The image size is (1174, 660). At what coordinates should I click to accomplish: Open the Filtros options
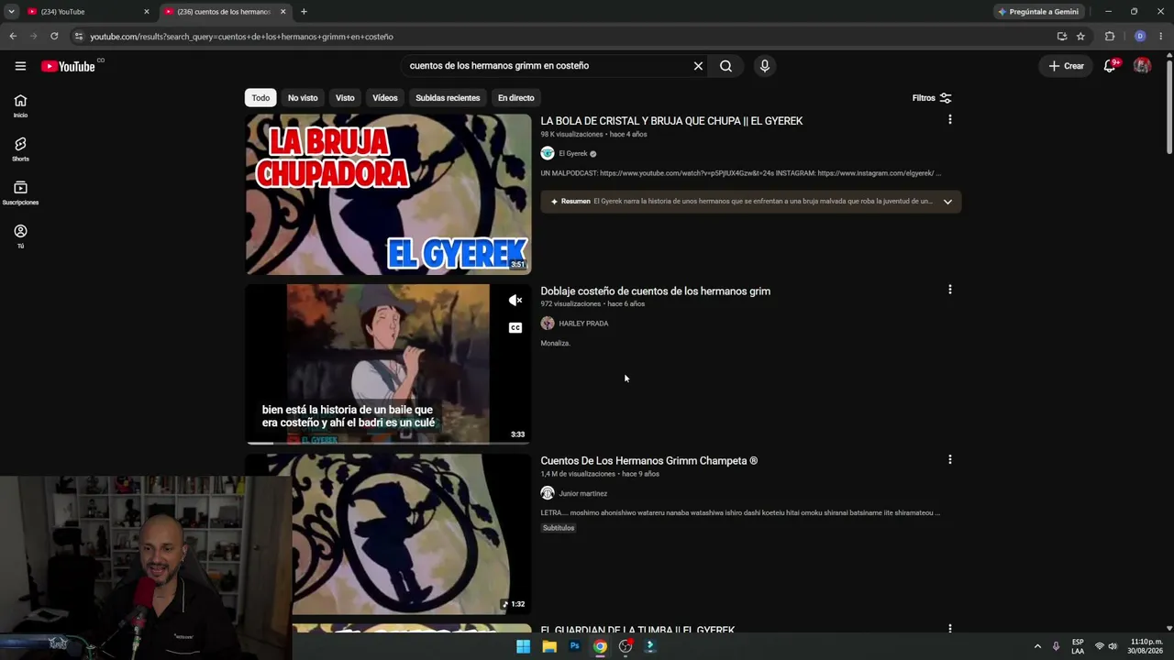pos(932,98)
